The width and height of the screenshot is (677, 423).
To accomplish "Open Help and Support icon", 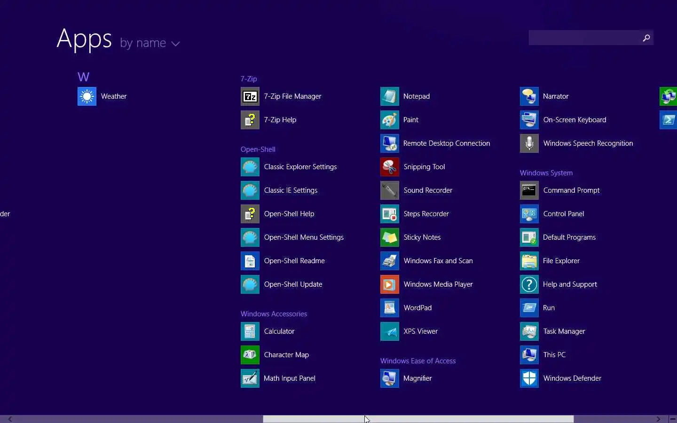I will click(x=529, y=284).
